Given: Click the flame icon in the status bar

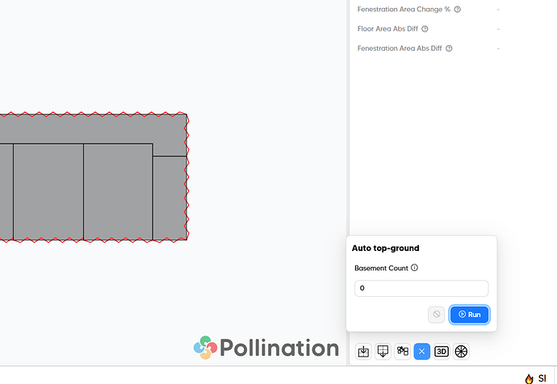Looking at the screenshot, I should click(529, 378).
